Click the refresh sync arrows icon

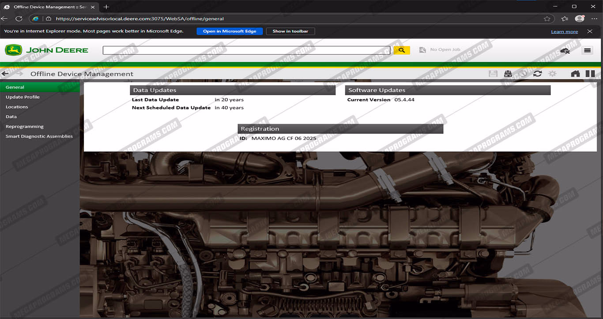pos(537,74)
